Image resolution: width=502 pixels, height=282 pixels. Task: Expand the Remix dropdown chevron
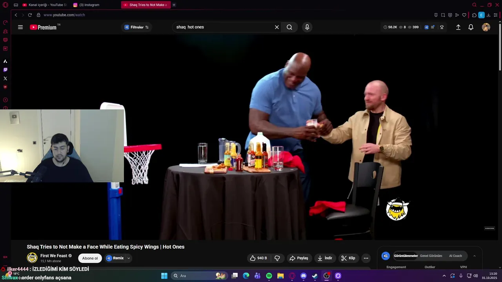[x=129, y=258]
